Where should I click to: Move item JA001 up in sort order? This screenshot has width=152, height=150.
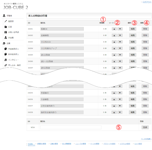[114, 29]
